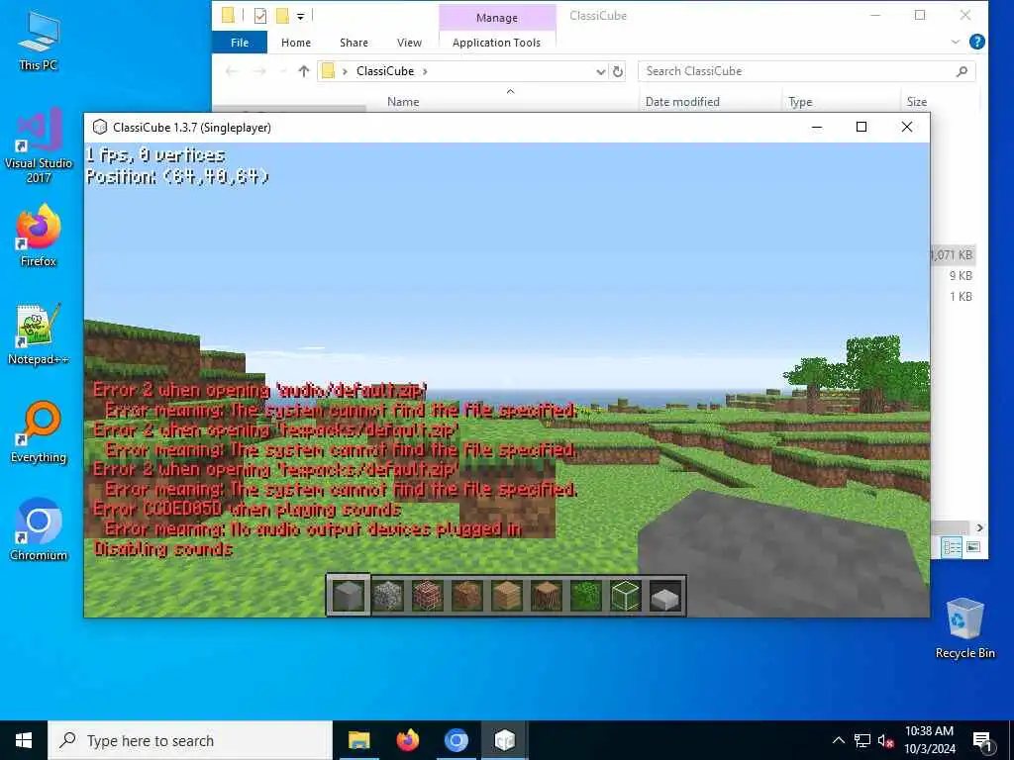Screen dimensions: 1014x760
Task: Select the Everything search desktop shortcut
Action: 39,432
